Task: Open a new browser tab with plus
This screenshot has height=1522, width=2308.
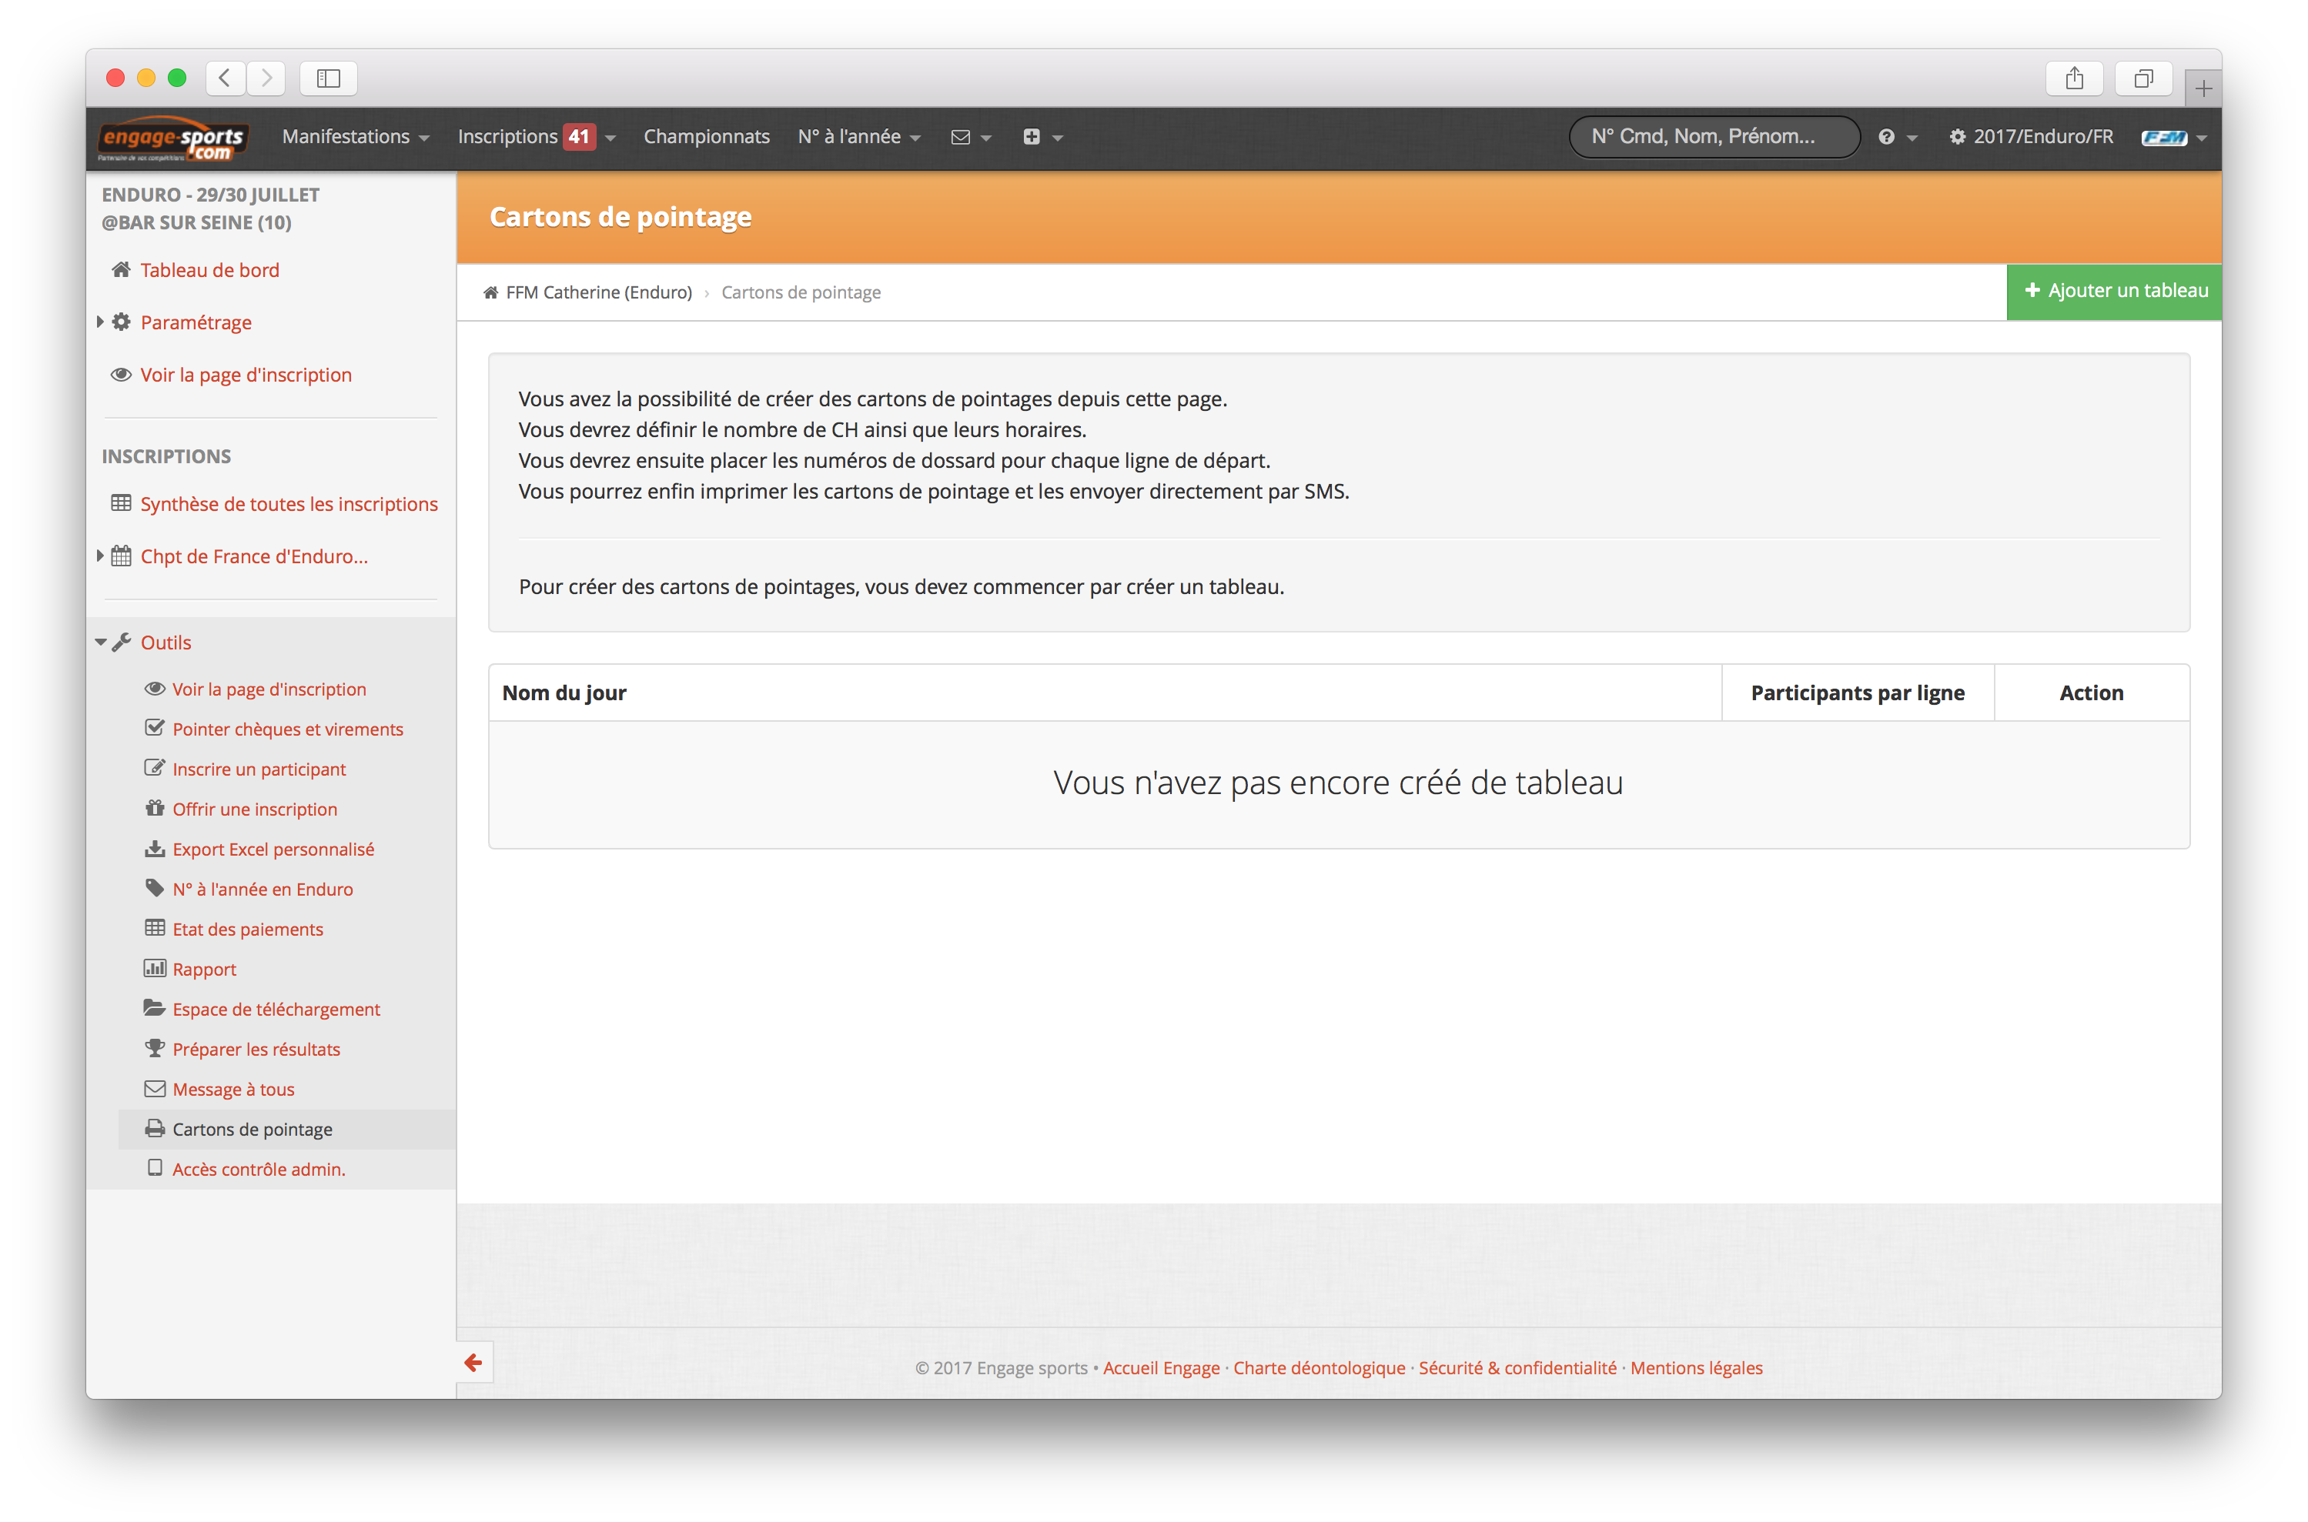Action: tap(2203, 89)
